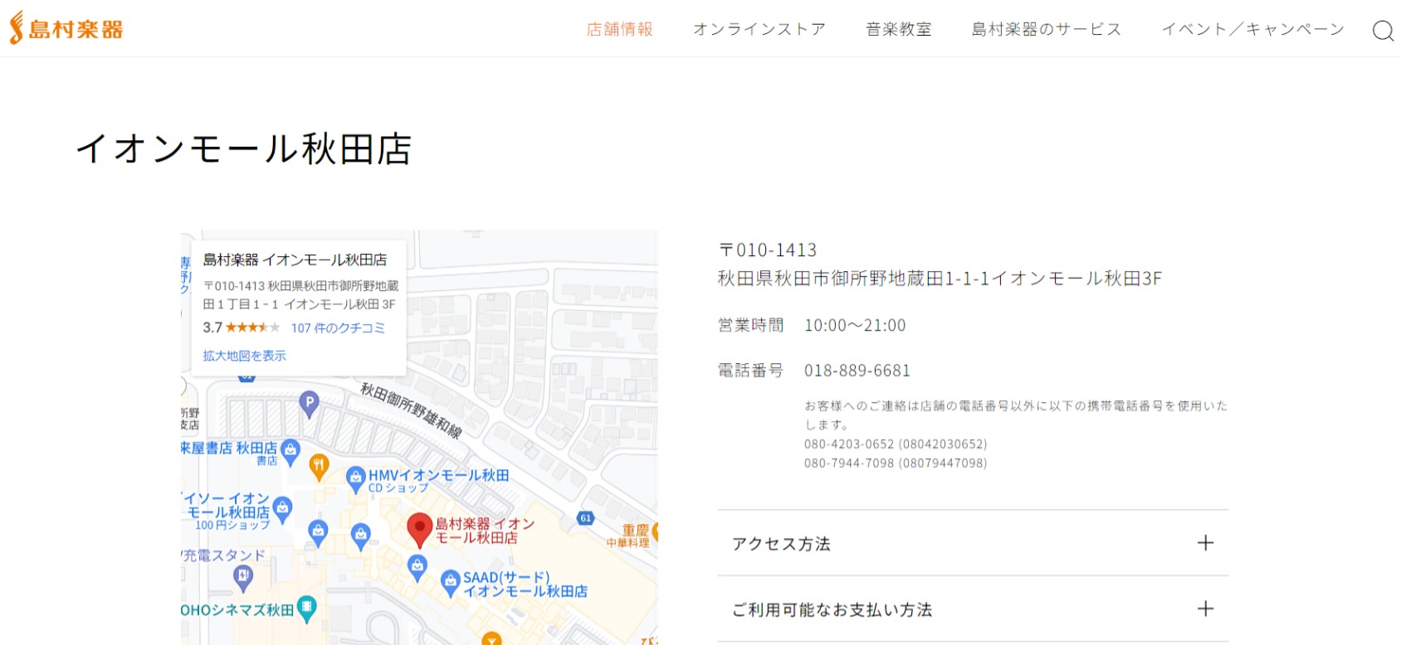Click the red 島村楽器 map pin
1401x645 pixels.
[x=420, y=530]
